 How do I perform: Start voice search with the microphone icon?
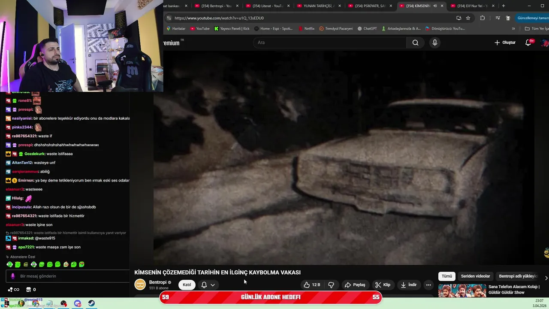pos(434,42)
